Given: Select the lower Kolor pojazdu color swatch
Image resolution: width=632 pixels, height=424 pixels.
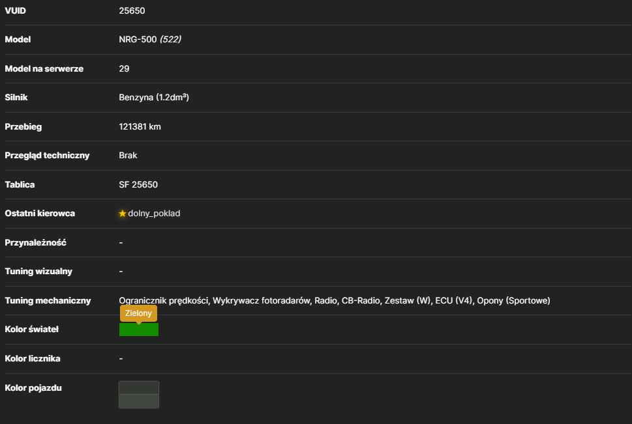Looking at the screenshot, I should pyautogui.click(x=139, y=401).
